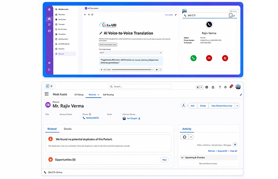Reload the AI Translation panel
The width and height of the screenshot is (278, 179).
(x=92, y=15)
